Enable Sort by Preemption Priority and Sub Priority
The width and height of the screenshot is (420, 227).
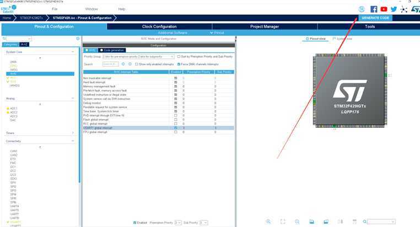coord(179,57)
